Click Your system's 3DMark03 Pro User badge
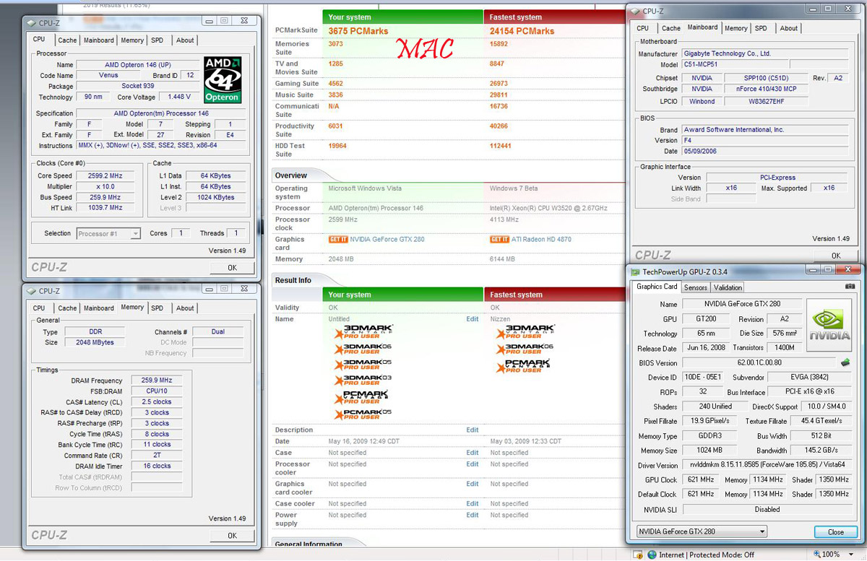 pyautogui.click(x=363, y=380)
